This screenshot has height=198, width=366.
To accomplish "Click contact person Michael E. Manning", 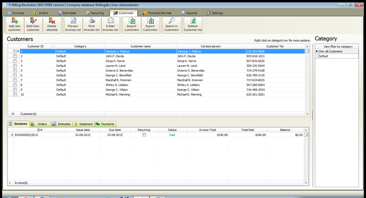I will pyautogui.click(x=189, y=95).
